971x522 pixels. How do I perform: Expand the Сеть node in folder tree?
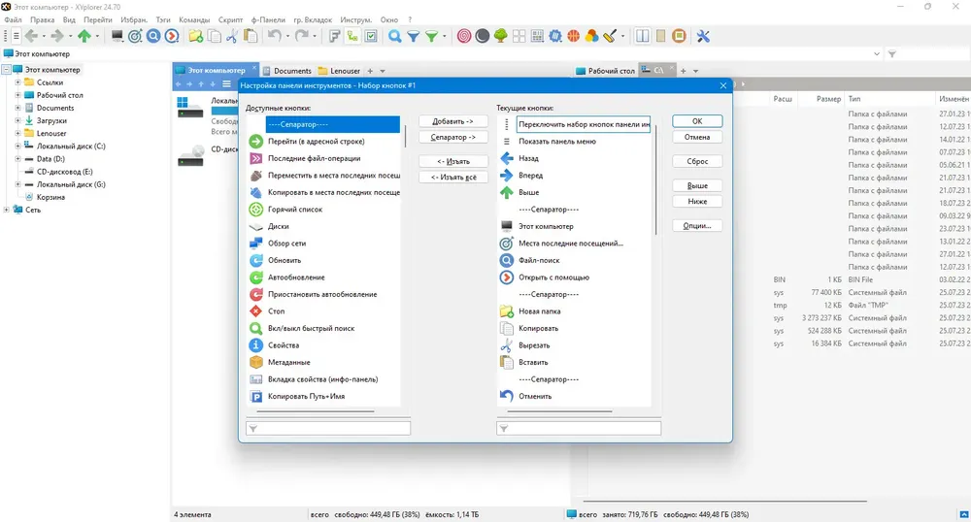click(x=6, y=210)
